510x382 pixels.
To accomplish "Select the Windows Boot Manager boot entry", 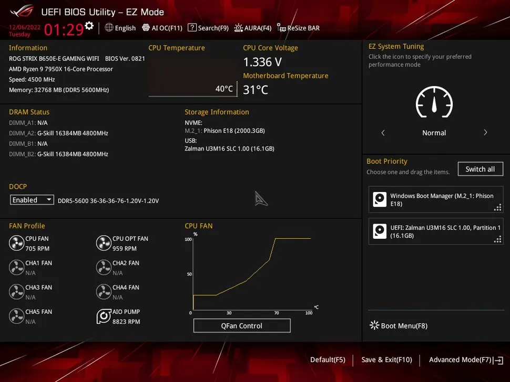I will pyautogui.click(x=436, y=199).
